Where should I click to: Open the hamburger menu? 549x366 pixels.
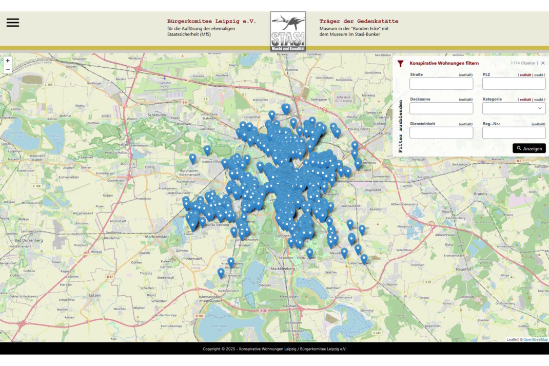[13, 23]
